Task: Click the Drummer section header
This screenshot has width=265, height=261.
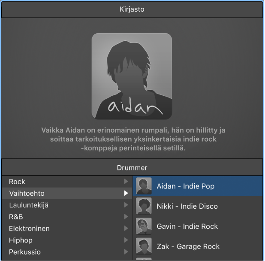Action: point(132,167)
